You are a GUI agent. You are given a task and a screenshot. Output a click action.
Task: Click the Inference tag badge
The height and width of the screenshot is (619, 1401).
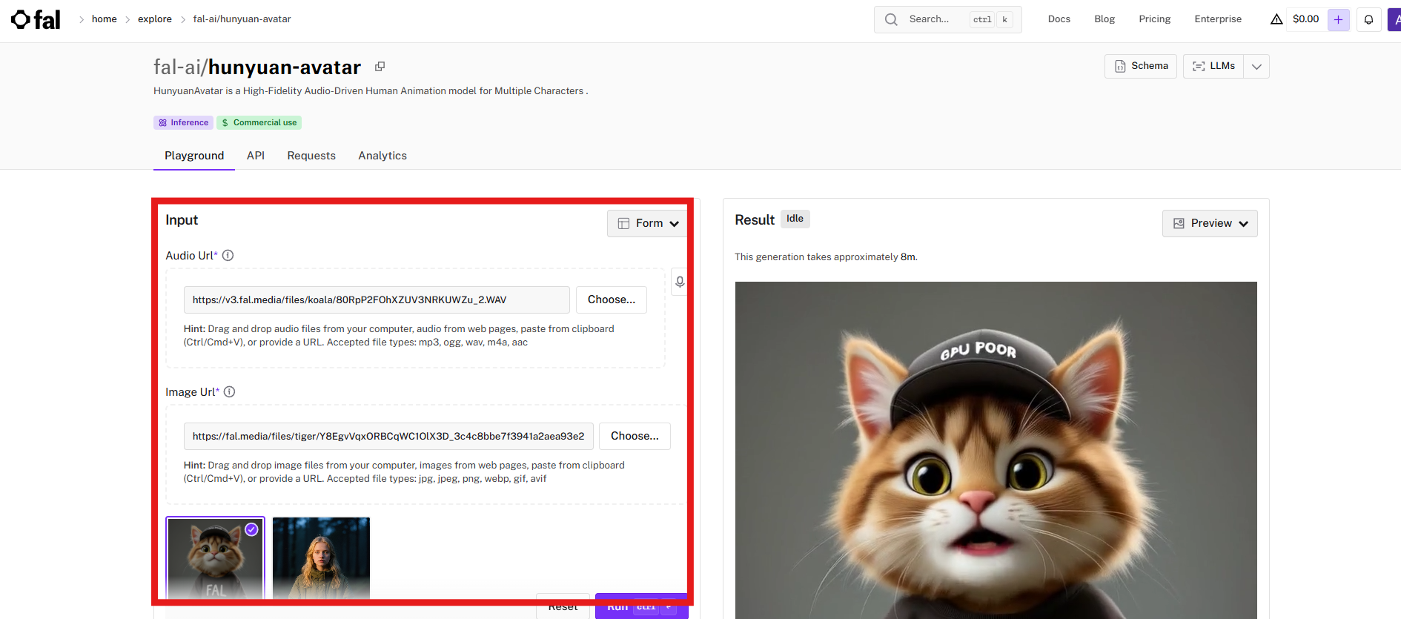click(x=184, y=123)
